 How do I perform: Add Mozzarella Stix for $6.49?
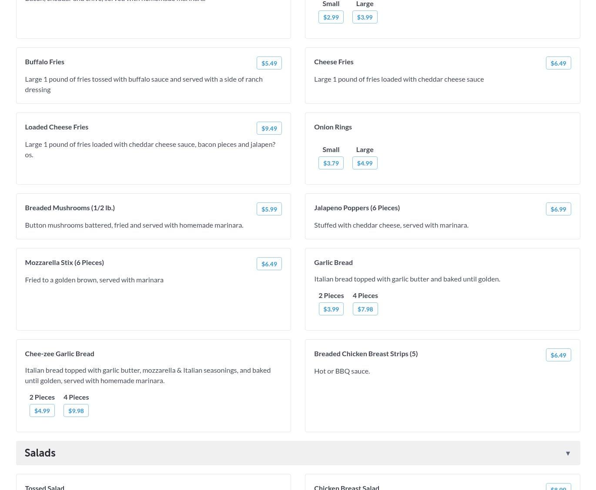(x=269, y=264)
